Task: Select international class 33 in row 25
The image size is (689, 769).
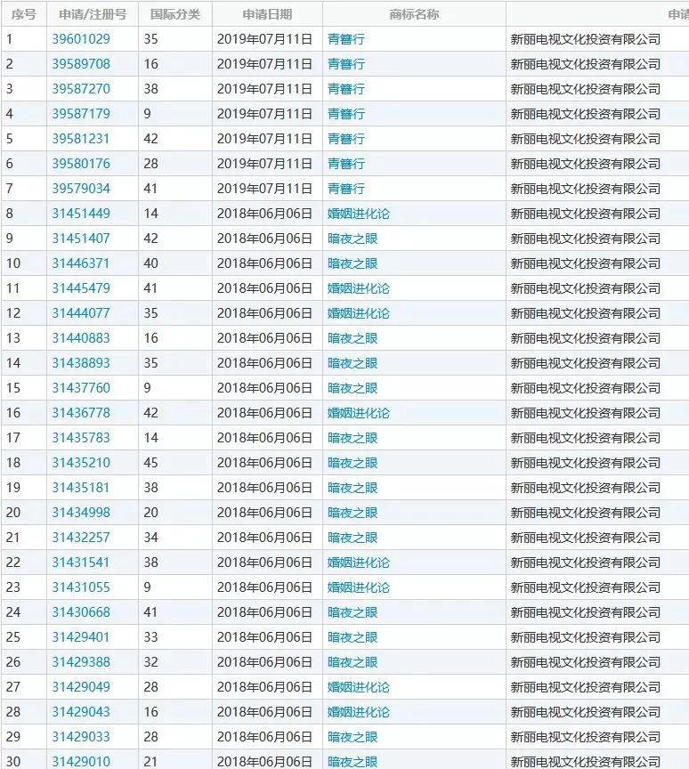Action: click(150, 637)
